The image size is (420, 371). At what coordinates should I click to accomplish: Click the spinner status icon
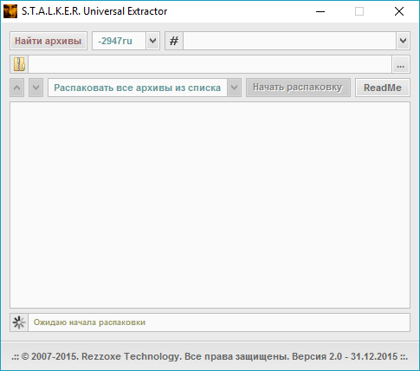(19, 322)
